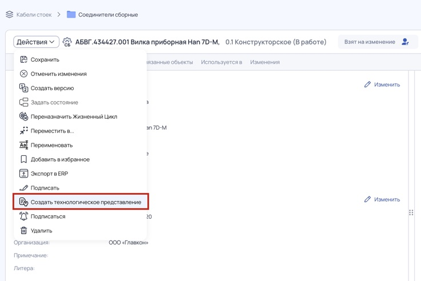Click the reassign lifecycle icon
421x281 pixels.
tap(23, 117)
